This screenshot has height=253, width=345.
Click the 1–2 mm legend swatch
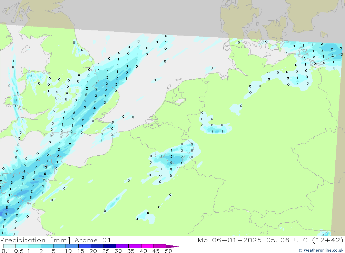pos(34,246)
